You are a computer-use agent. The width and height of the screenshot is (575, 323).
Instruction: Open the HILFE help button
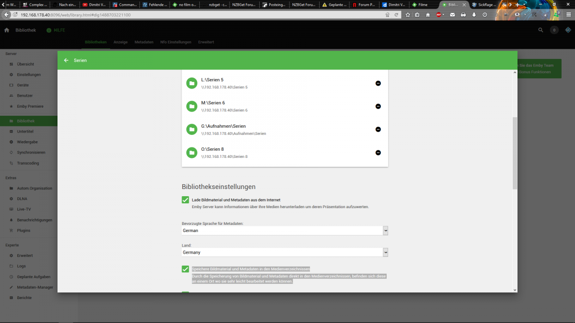56,30
